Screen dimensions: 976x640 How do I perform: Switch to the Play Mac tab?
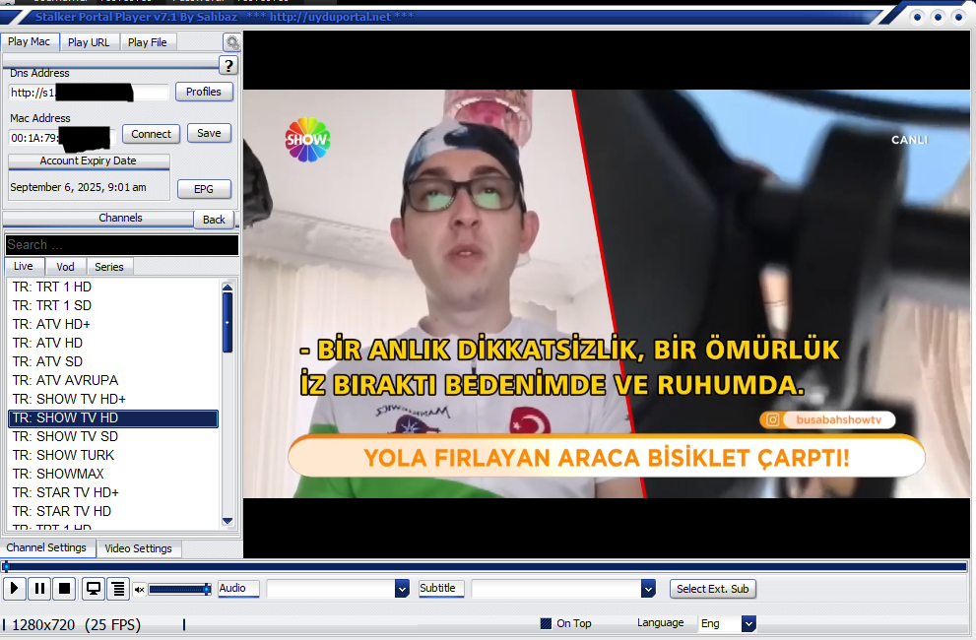click(x=30, y=41)
